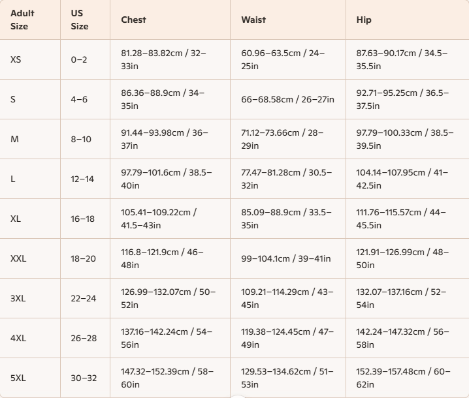Select the US Size column header
Screen dimensions: 469x398
80,20
